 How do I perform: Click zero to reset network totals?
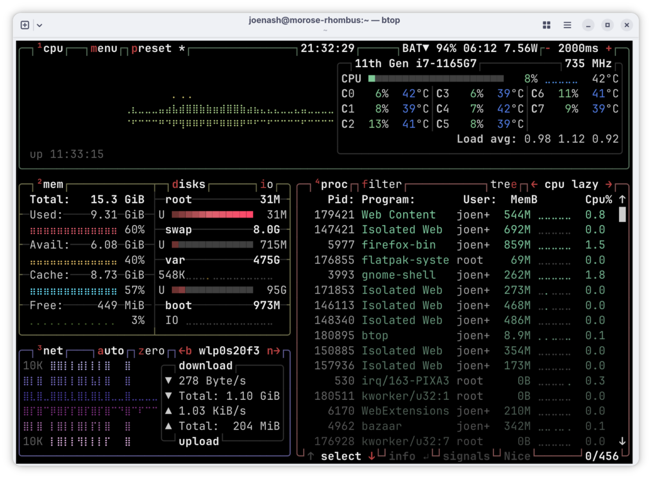[151, 351]
